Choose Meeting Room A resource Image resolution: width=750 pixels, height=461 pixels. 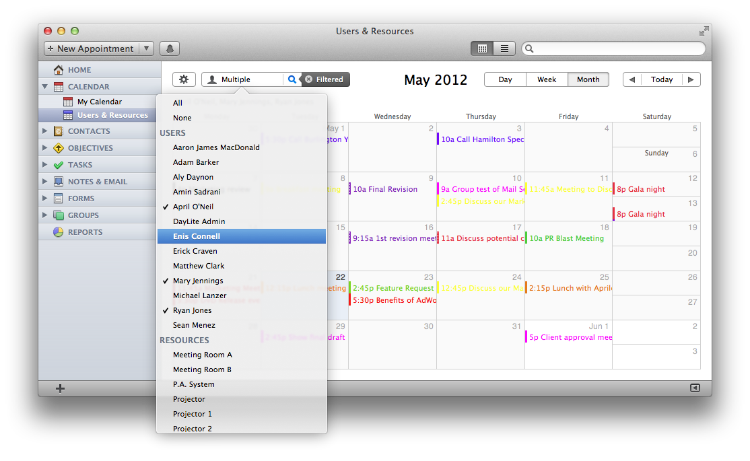202,355
